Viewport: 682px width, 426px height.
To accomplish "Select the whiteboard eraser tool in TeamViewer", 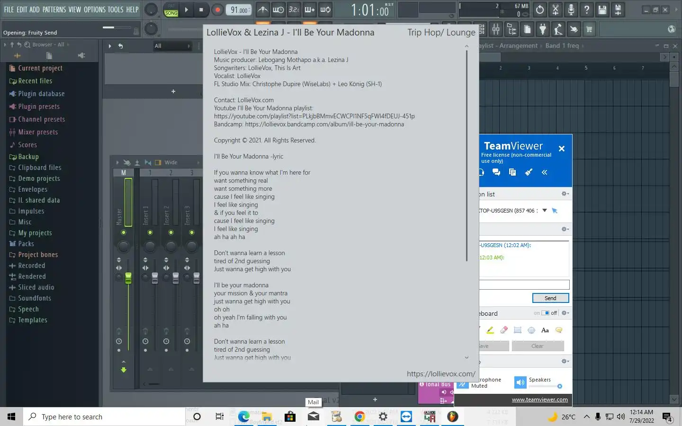I will click(x=504, y=330).
